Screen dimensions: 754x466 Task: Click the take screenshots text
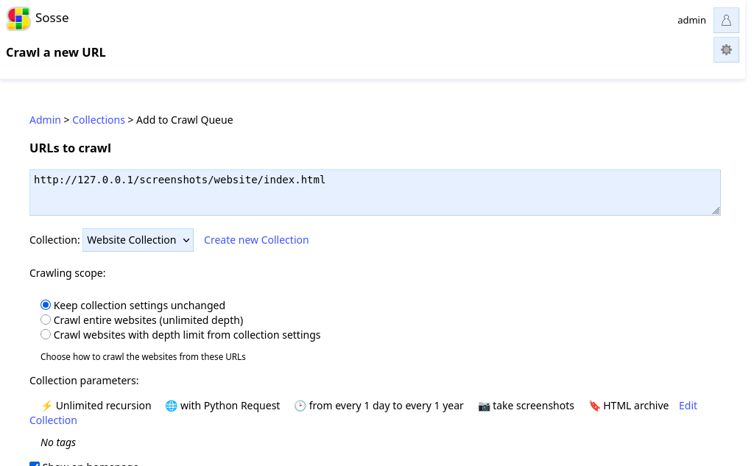click(533, 406)
